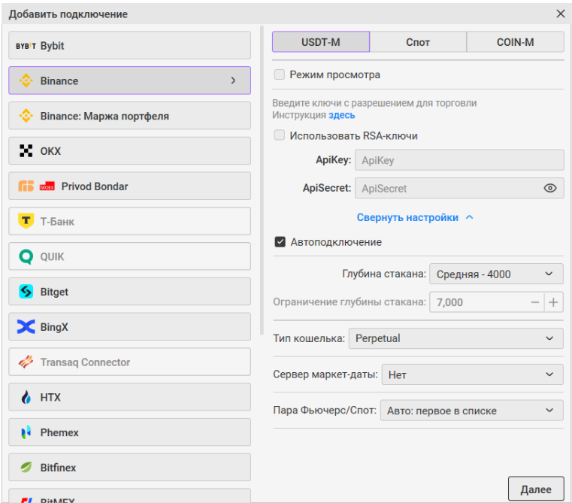This screenshot has width=572, height=503.
Task: Open the instruction link здесь
Action: (x=342, y=116)
